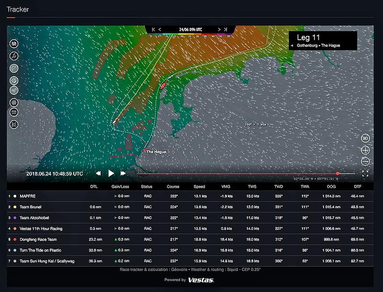Sort by TWA column header
This screenshot has width=383, height=292.
pyautogui.click(x=305, y=187)
